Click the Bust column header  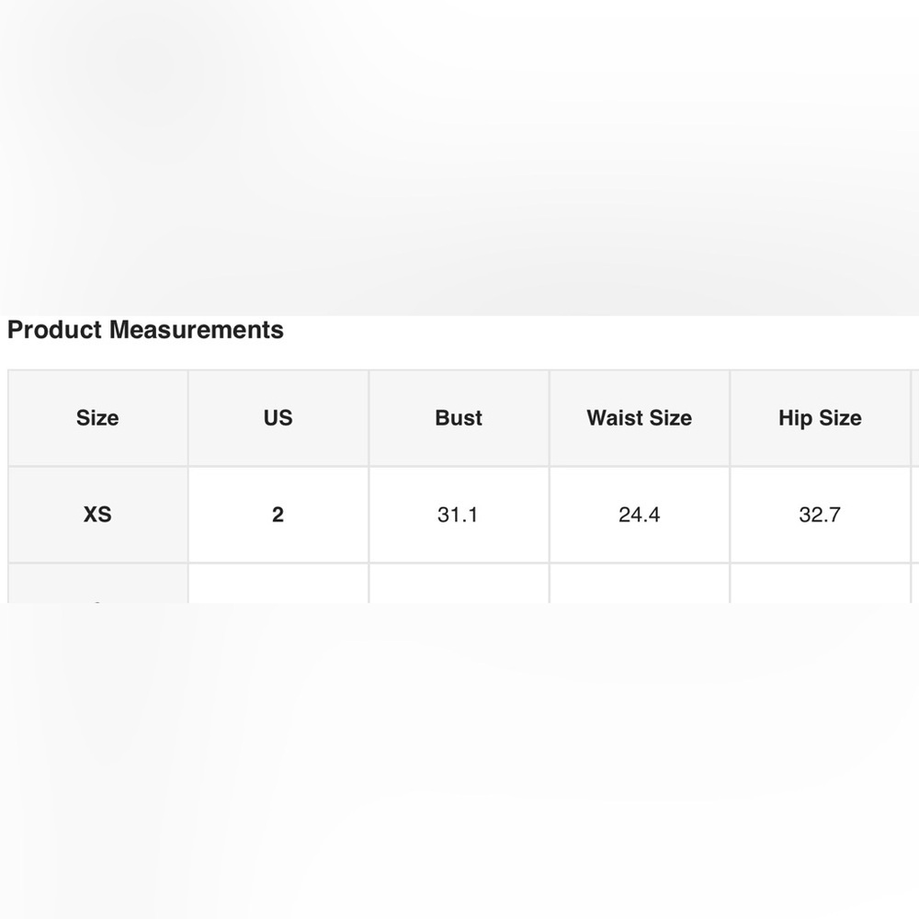point(459,418)
